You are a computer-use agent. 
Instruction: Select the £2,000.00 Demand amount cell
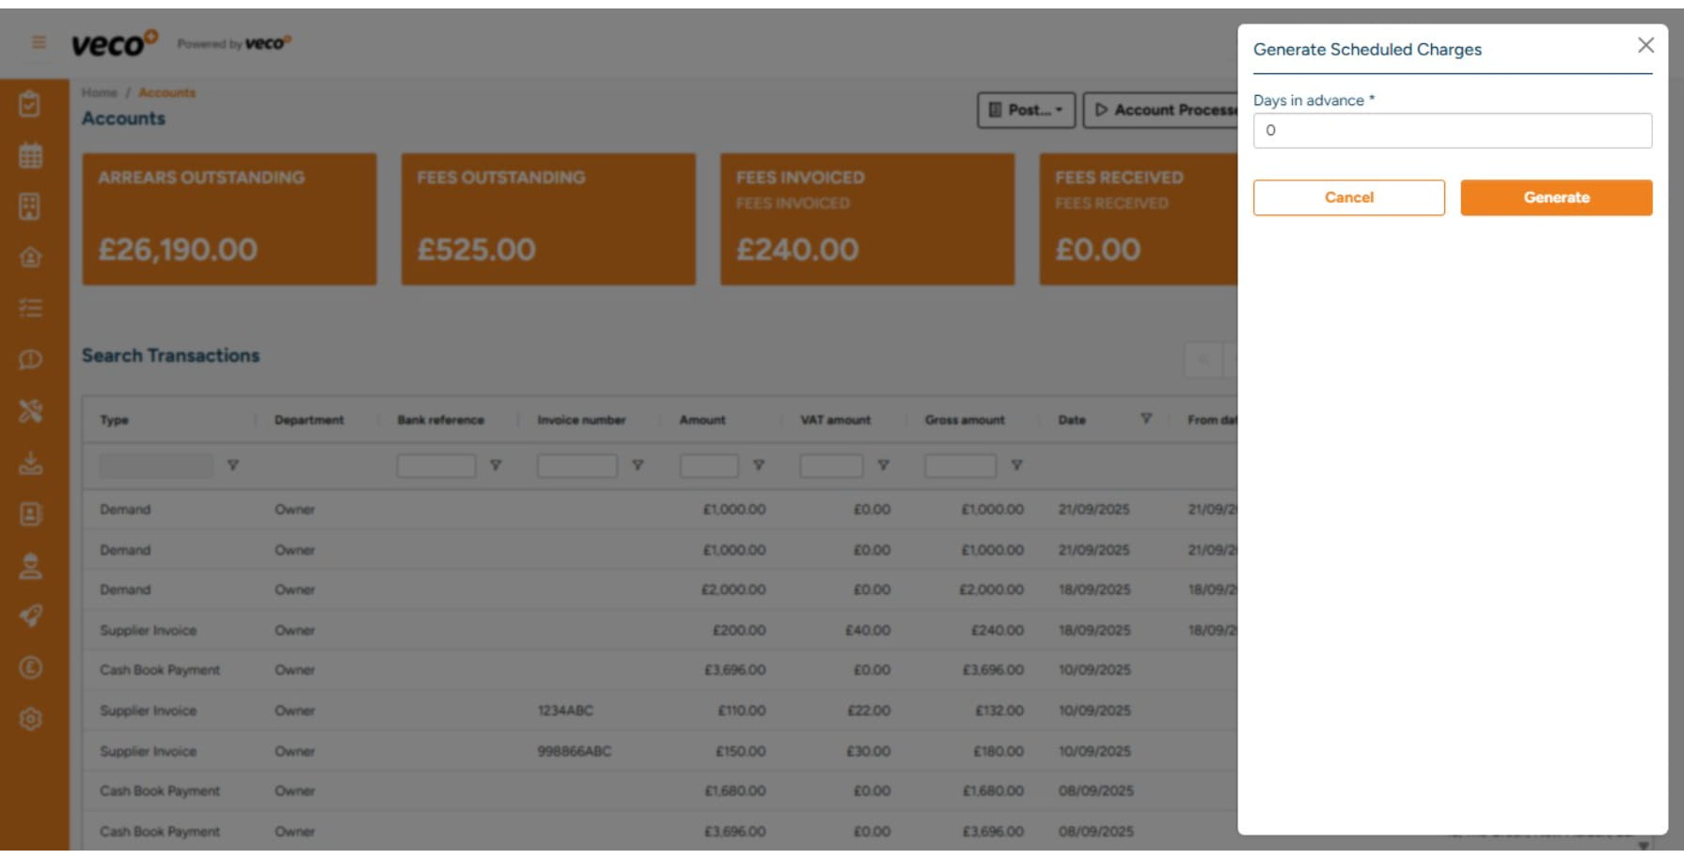click(x=733, y=589)
